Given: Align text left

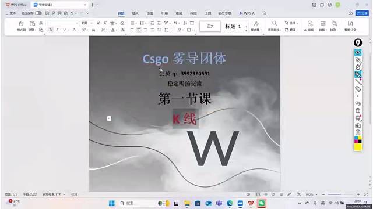Looking at the screenshot, I should coord(132,30).
